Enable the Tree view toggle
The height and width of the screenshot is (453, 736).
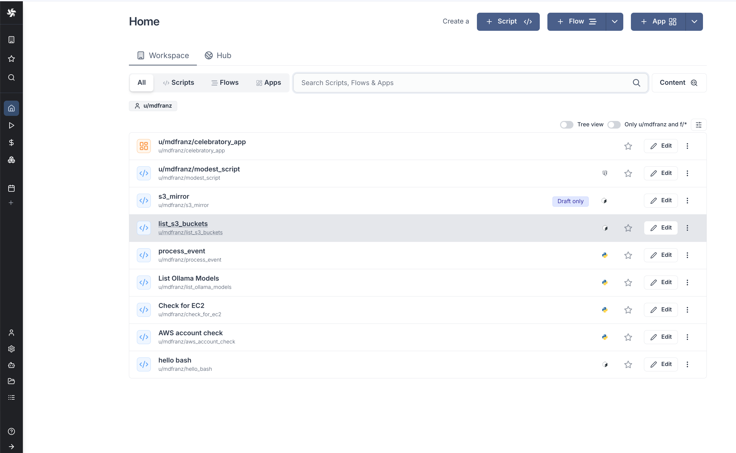pos(566,125)
